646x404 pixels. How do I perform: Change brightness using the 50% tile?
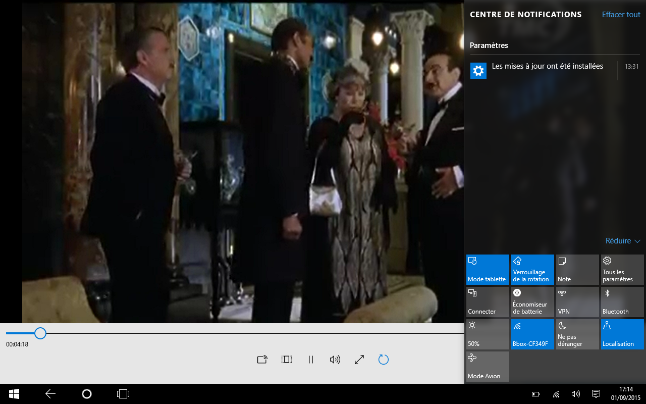click(488, 334)
